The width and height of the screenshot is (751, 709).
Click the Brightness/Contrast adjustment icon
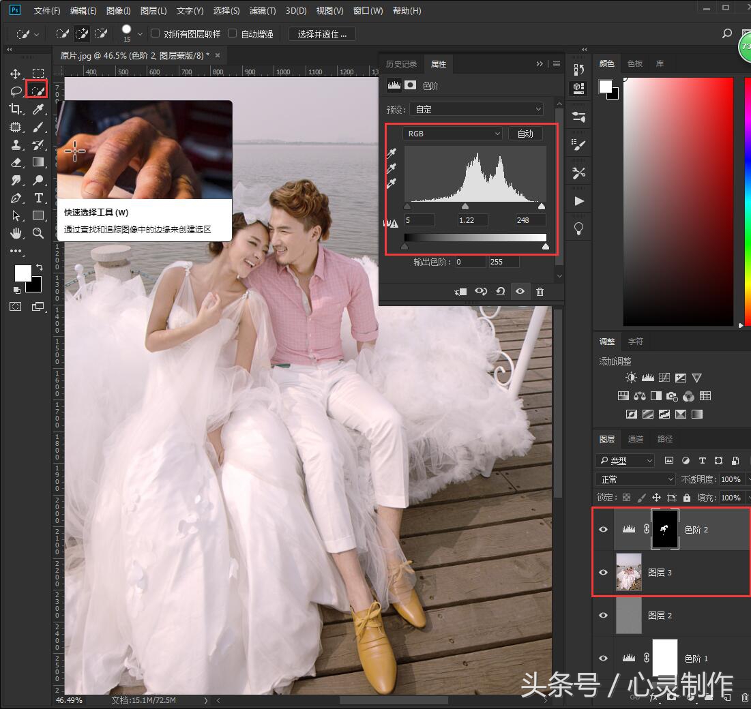631,378
